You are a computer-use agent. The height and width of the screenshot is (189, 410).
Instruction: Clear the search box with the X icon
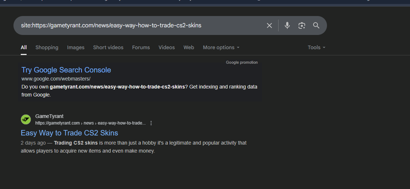click(x=269, y=25)
